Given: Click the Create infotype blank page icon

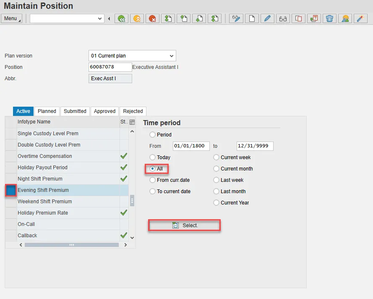Looking at the screenshot, I should (252, 18).
